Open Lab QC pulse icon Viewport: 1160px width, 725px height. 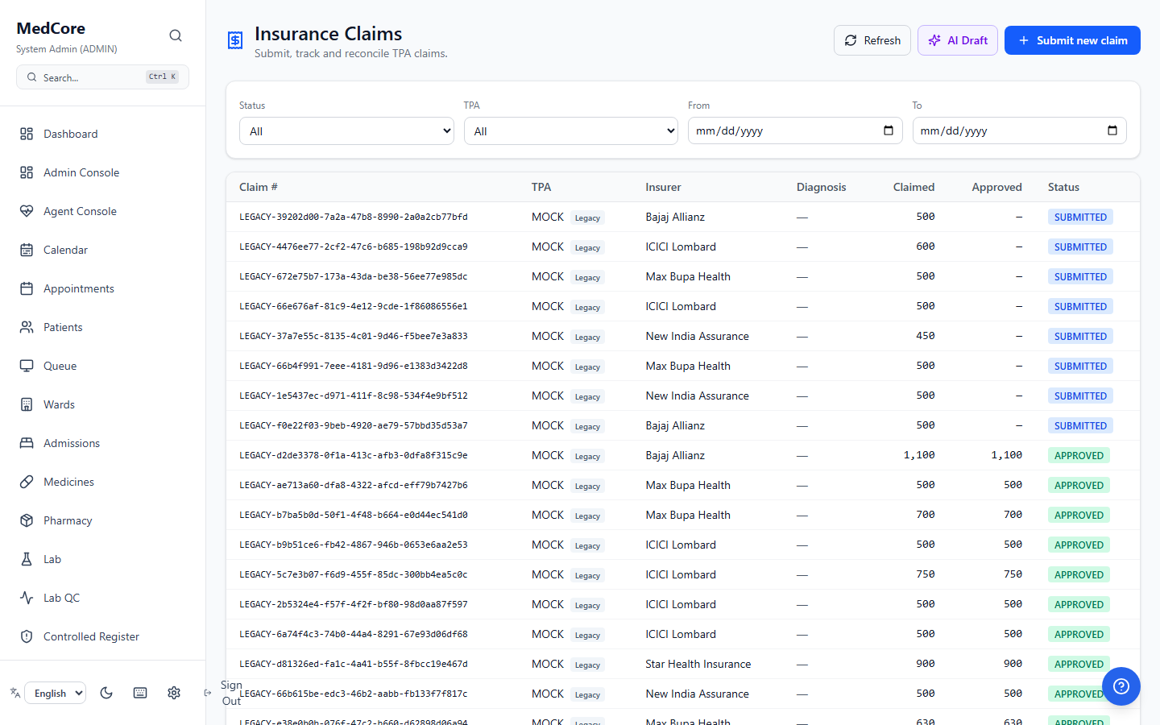(x=27, y=598)
